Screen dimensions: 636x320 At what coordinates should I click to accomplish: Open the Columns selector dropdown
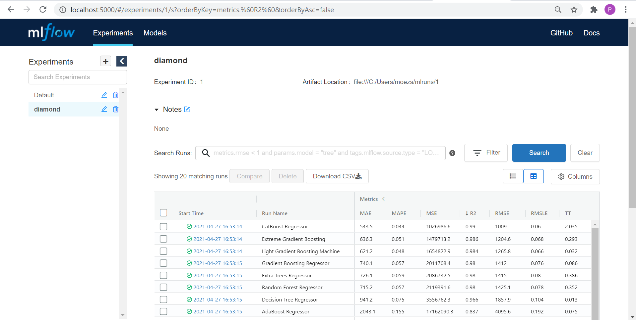575,177
